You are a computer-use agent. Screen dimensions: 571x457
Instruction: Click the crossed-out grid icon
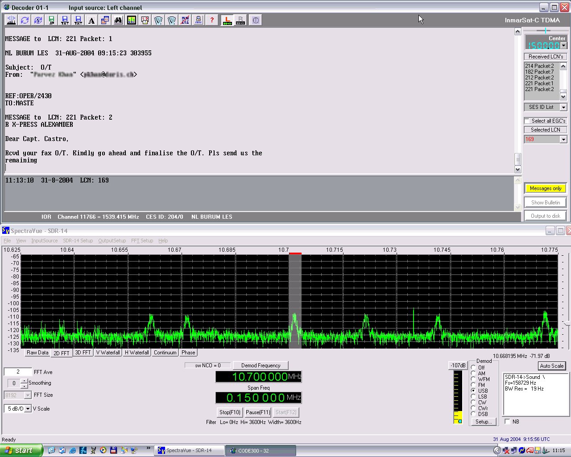tap(185, 20)
